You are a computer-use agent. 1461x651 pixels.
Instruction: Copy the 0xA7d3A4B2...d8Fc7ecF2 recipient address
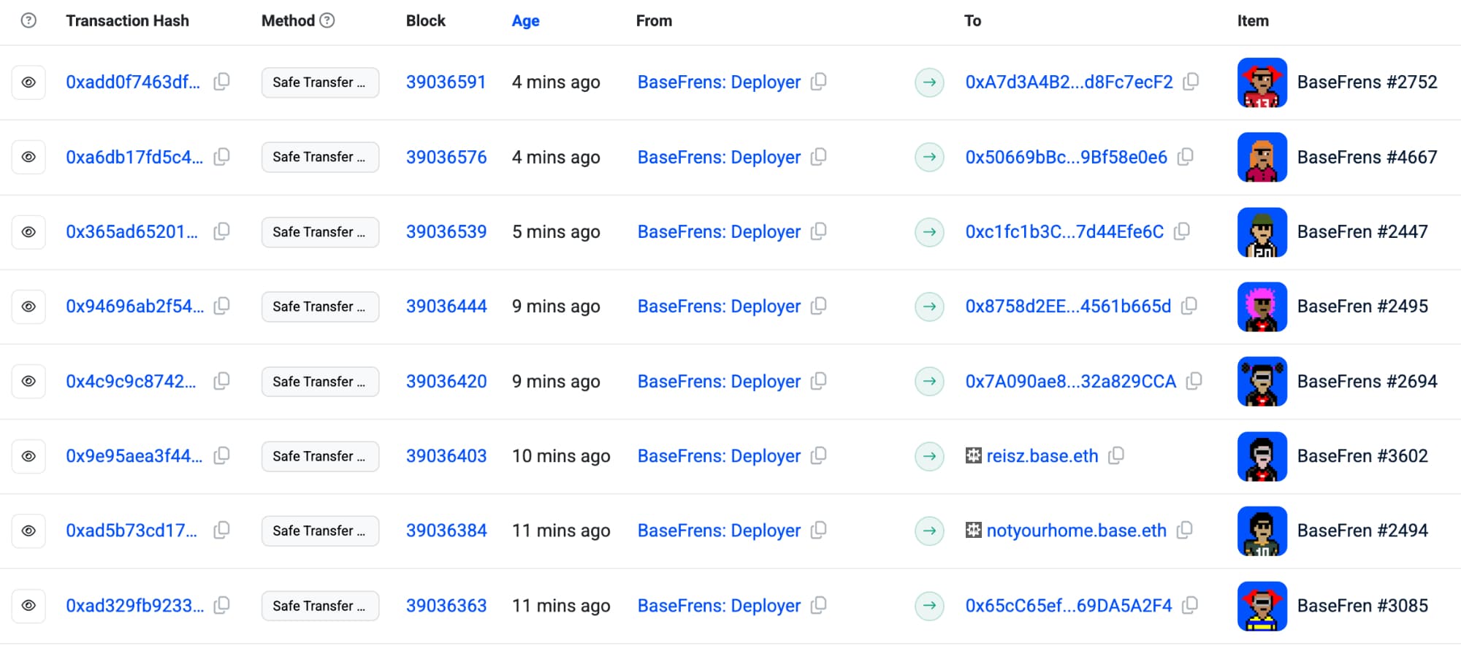point(1191,82)
